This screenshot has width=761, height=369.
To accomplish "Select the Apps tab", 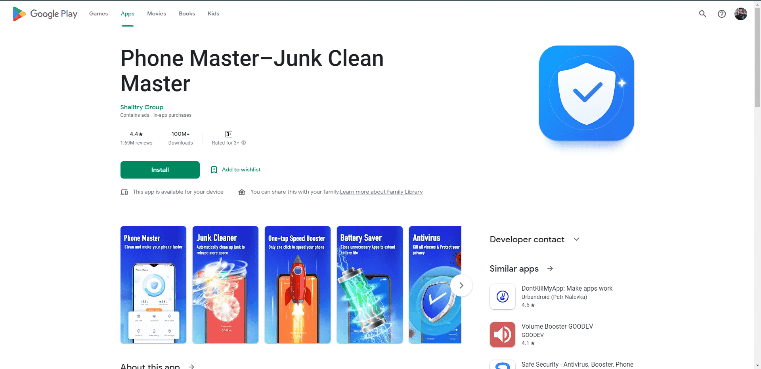I will point(128,13).
